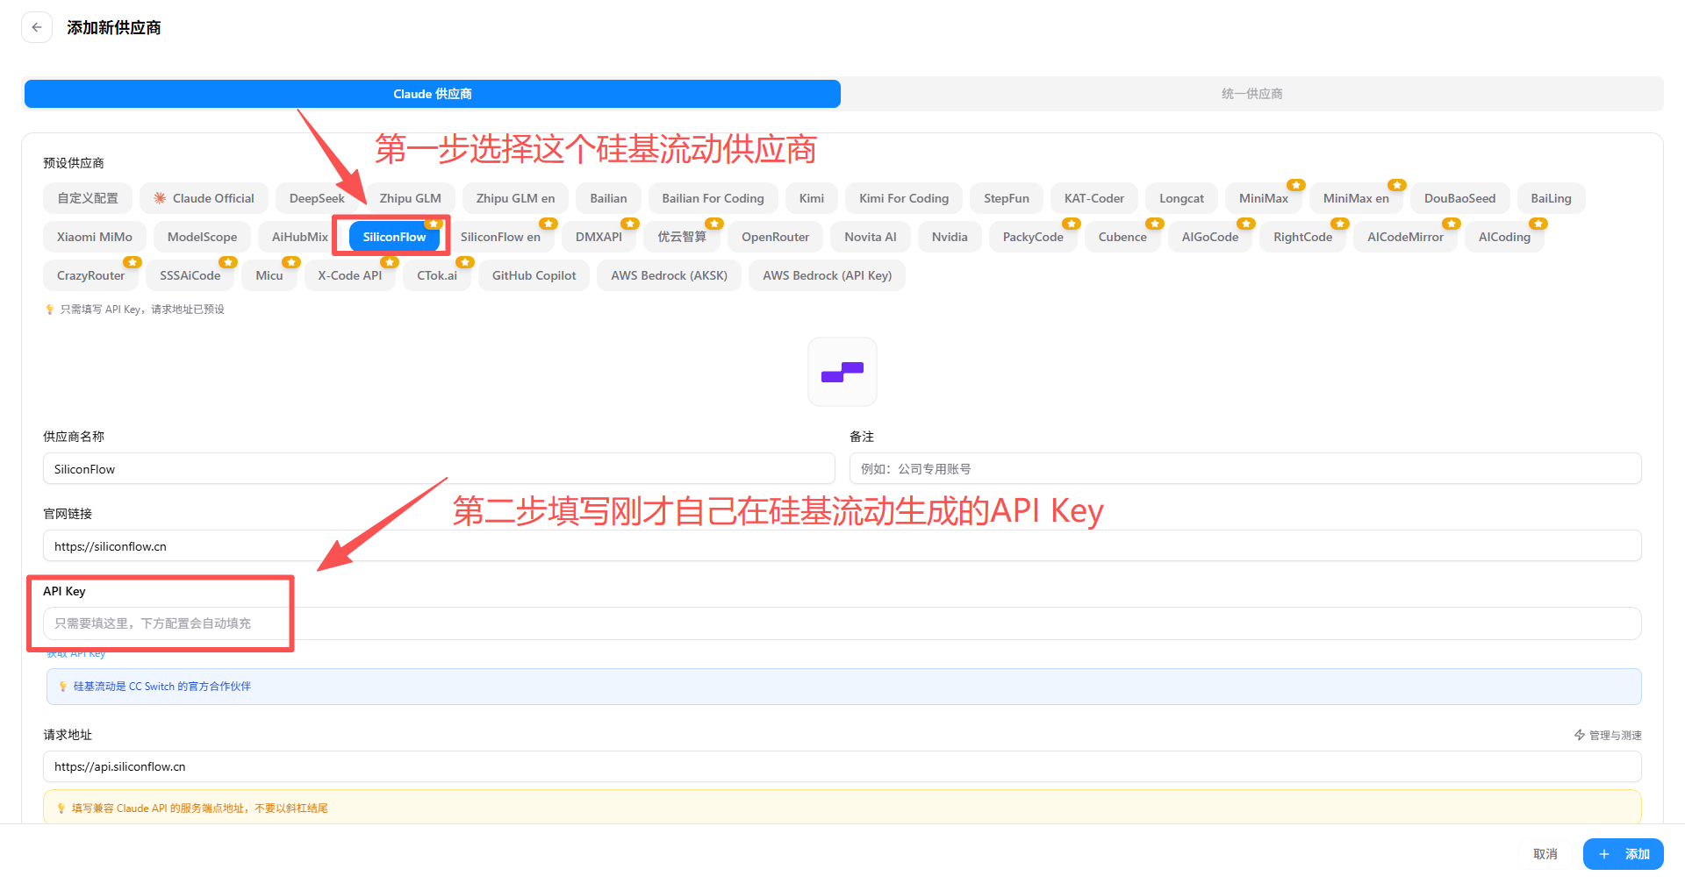Image resolution: width=1685 pixels, height=883 pixels.
Task: Click the Claude Official preset chip
Action: click(204, 198)
